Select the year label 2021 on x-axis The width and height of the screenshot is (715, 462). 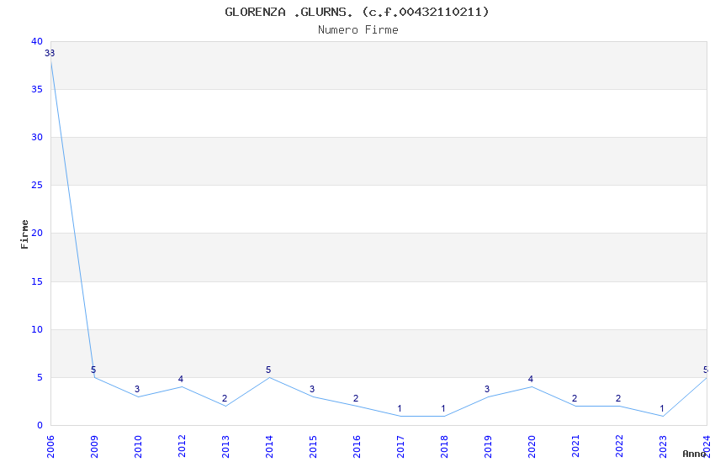576,447
